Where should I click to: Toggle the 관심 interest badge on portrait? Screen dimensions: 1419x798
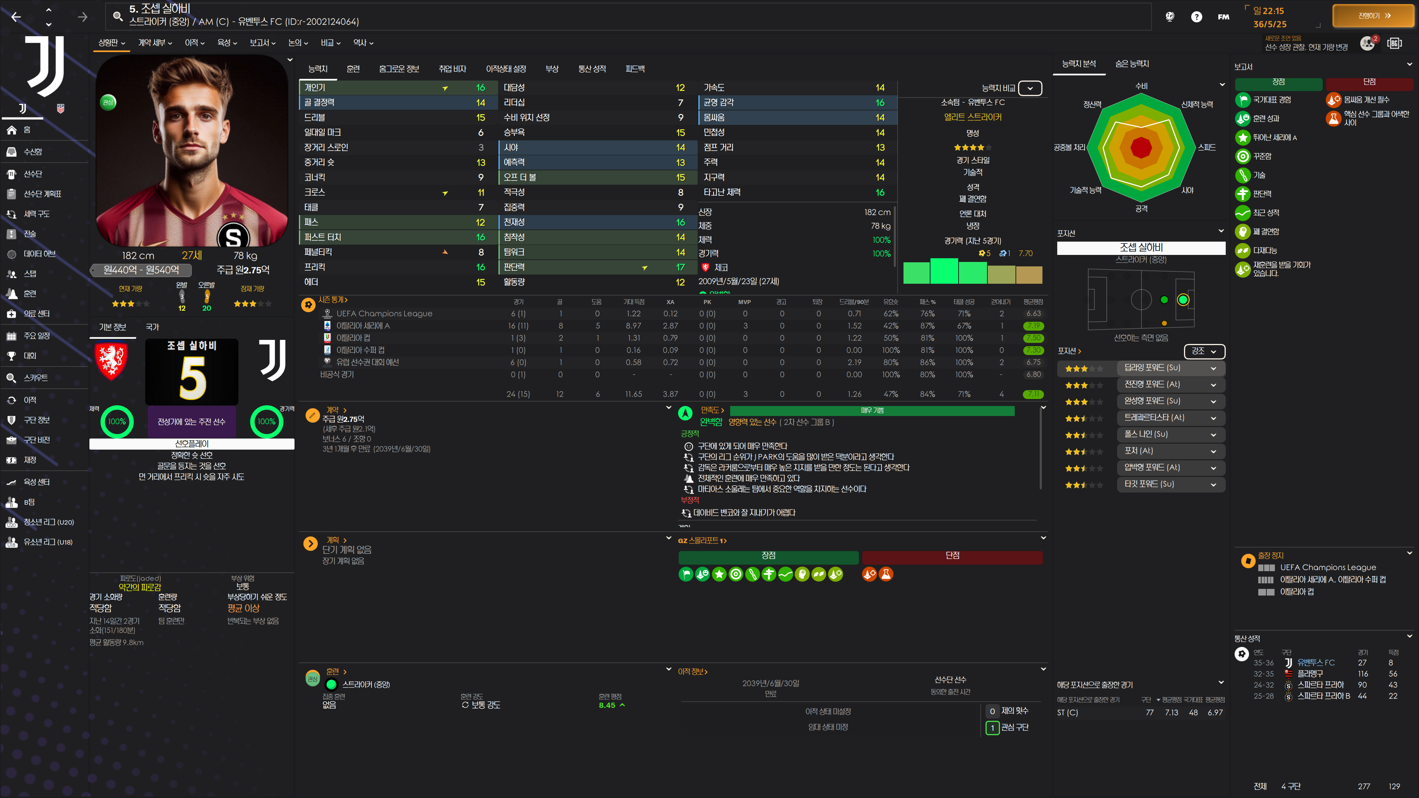[x=108, y=102]
